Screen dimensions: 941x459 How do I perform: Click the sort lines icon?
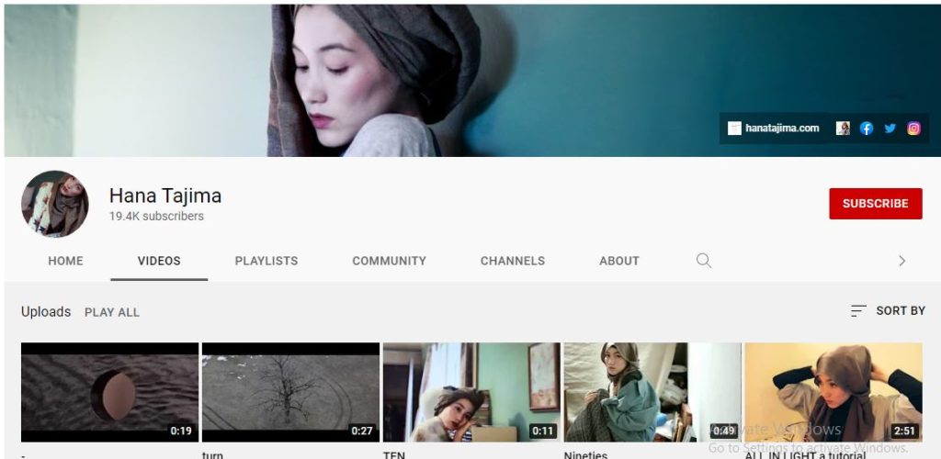[x=858, y=311]
